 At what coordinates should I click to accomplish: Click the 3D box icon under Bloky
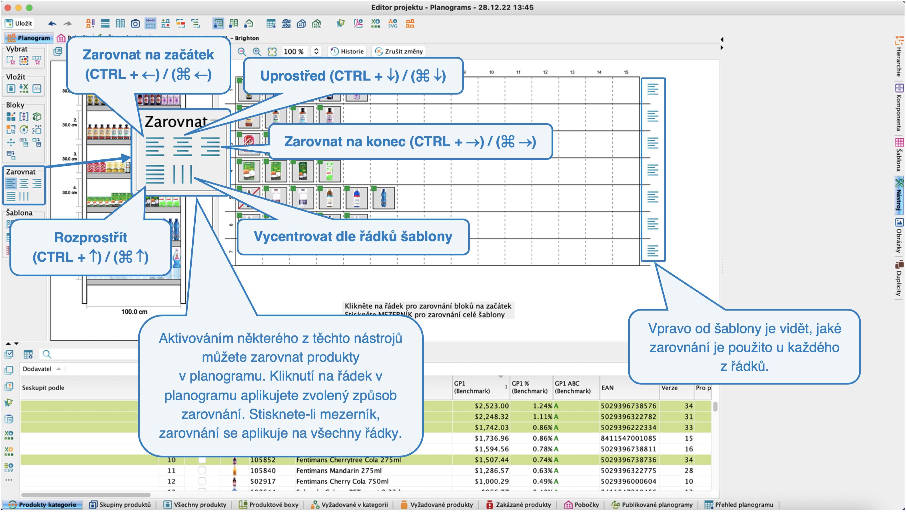point(37,117)
